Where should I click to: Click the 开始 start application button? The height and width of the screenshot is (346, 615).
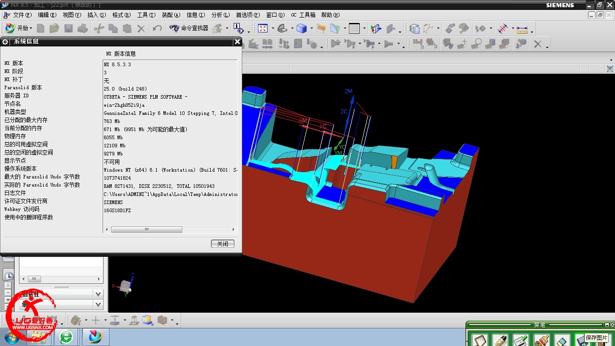tap(18, 28)
